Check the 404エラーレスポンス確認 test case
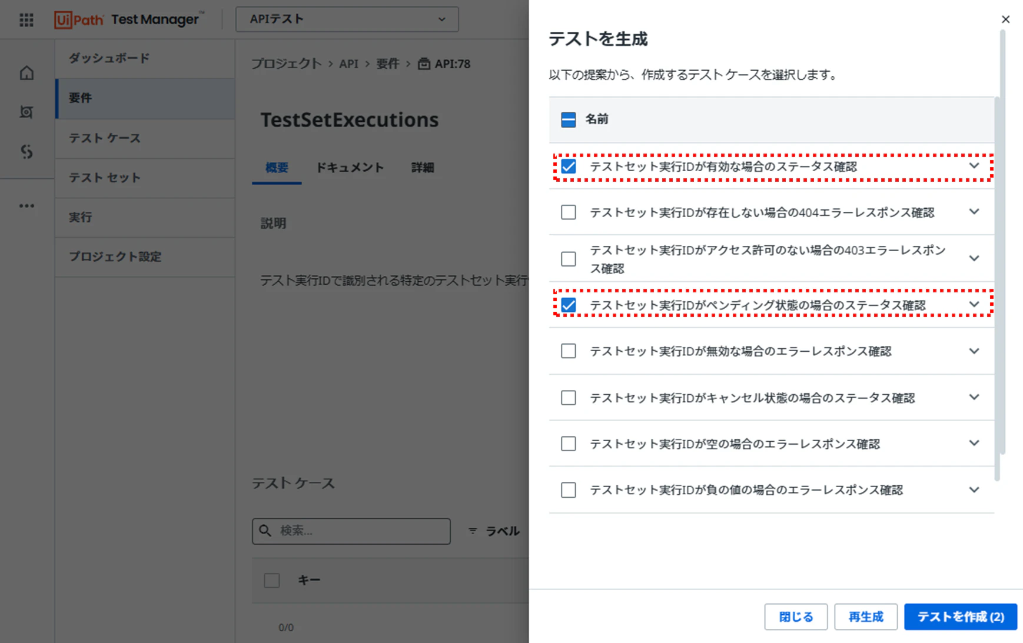 (x=568, y=212)
